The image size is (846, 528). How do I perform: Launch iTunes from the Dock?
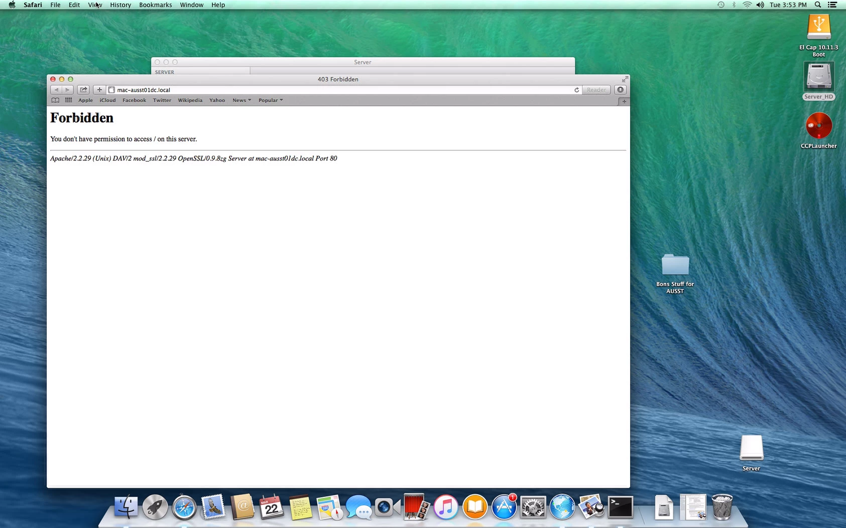tap(446, 507)
